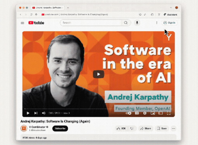Select the Andrej Karpathy browser tab
198x145 pixels.
48,8
